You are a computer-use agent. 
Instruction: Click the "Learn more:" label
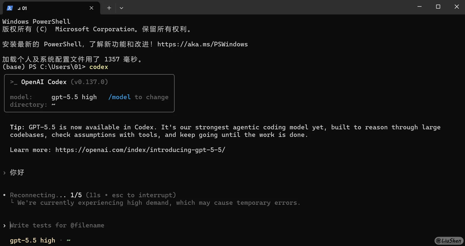(30, 150)
